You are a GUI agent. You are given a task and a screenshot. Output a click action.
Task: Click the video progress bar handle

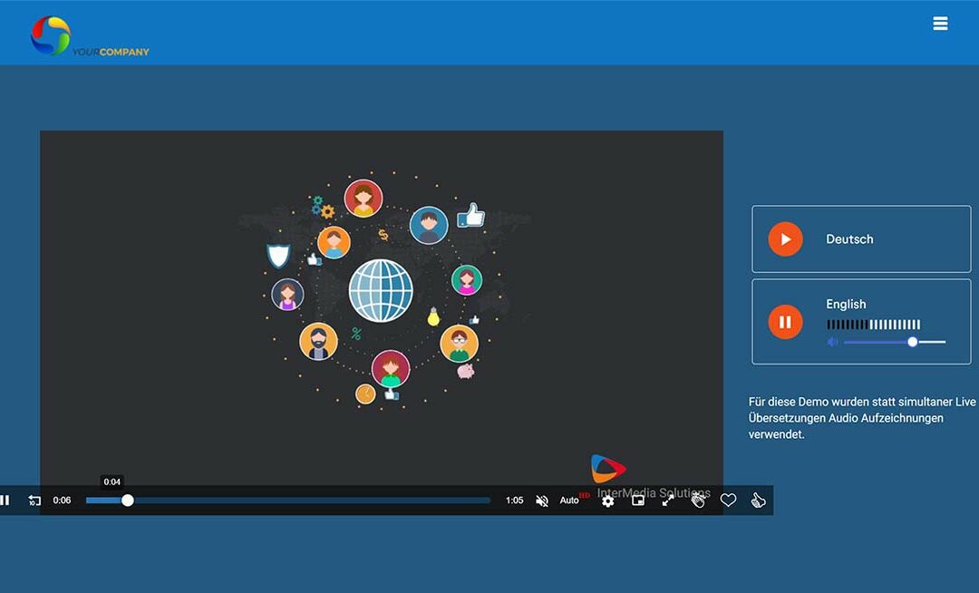[128, 501]
